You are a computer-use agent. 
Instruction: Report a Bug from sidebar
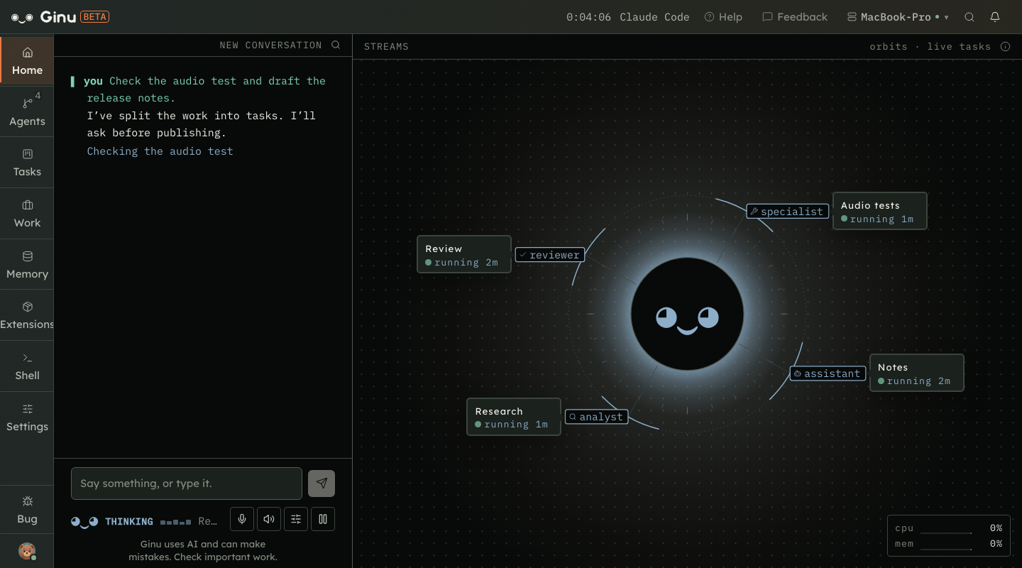pyautogui.click(x=27, y=510)
